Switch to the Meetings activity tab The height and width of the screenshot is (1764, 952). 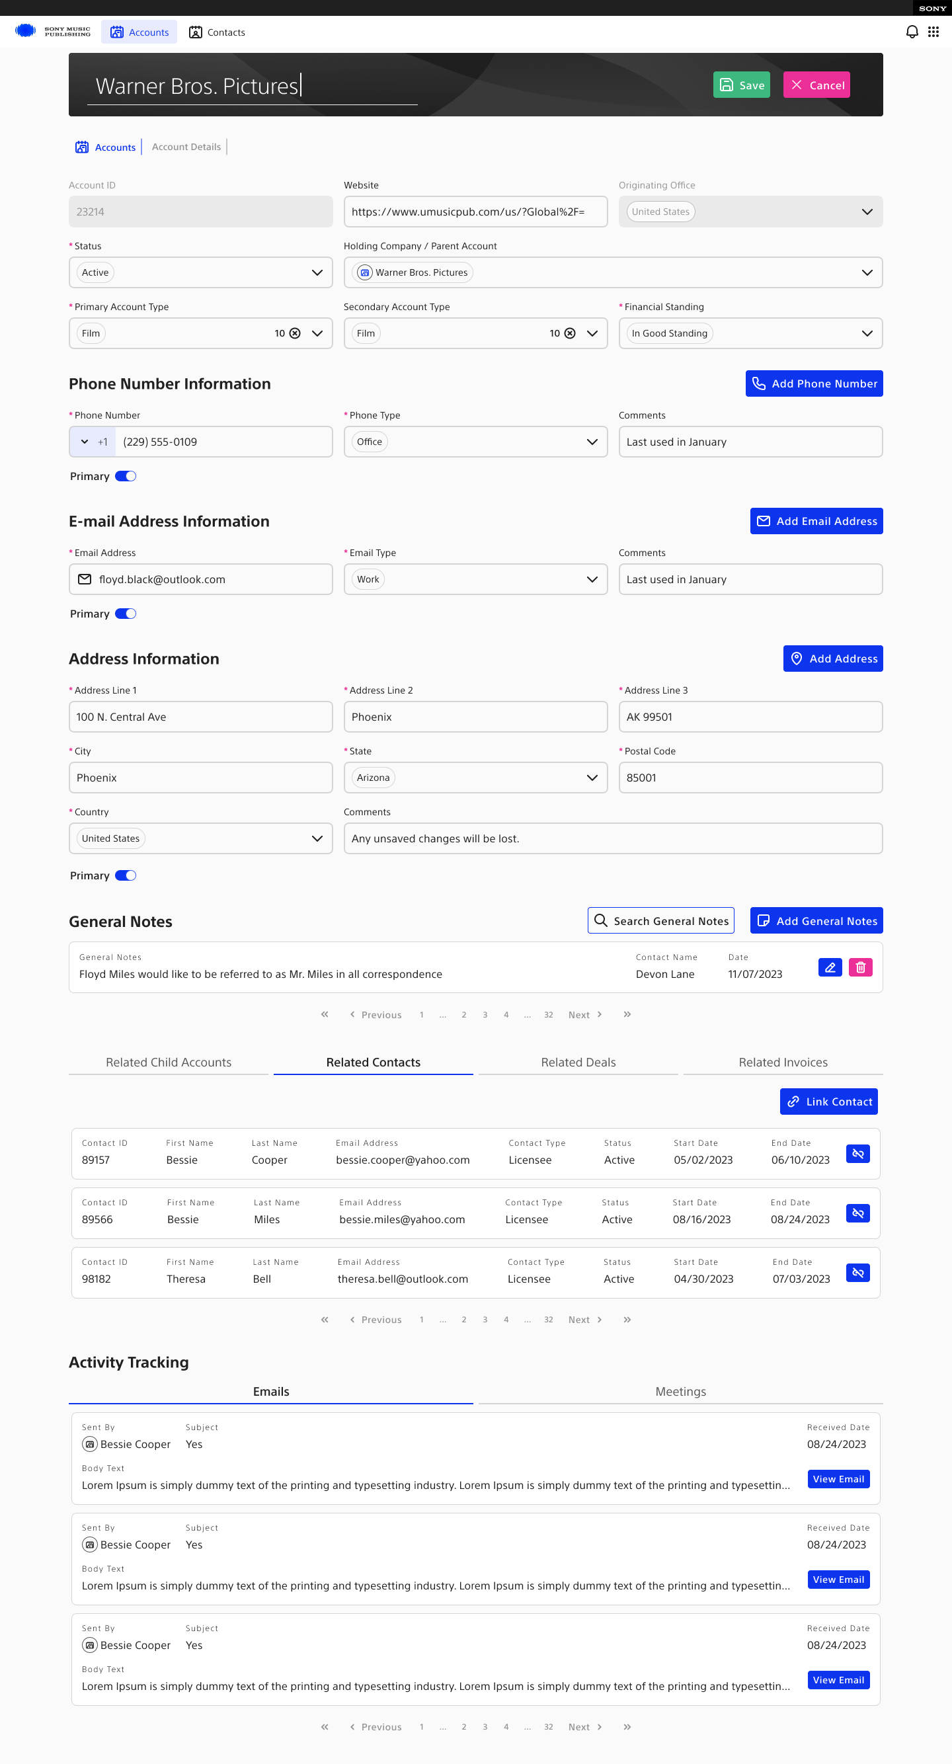pos(680,1392)
